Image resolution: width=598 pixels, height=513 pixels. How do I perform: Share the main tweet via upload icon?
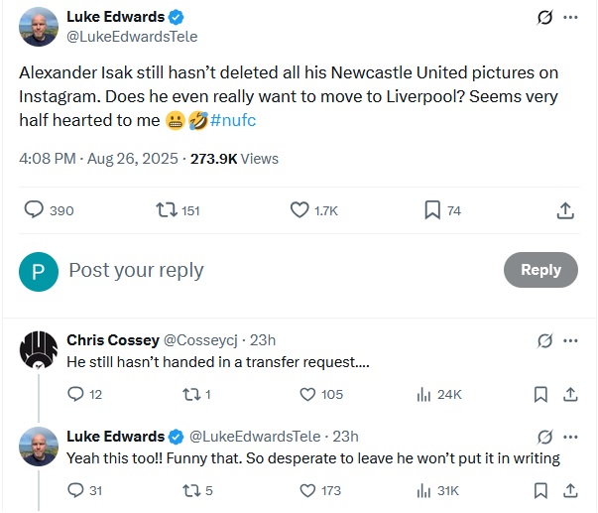565,210
